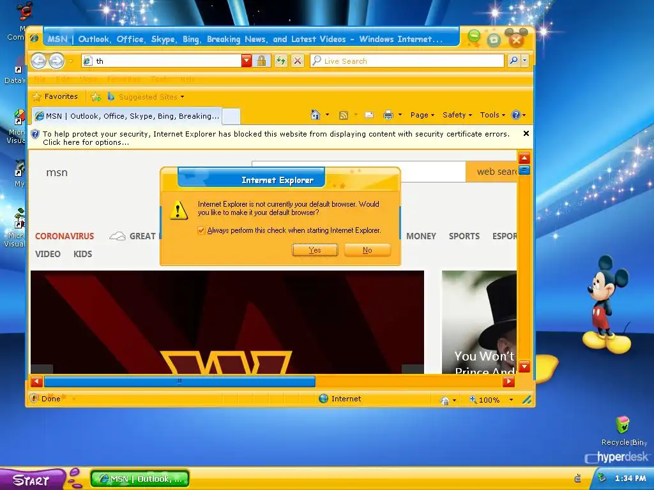Click the Internet zone globe in status bar
The image size is (654, 490).
323,399
